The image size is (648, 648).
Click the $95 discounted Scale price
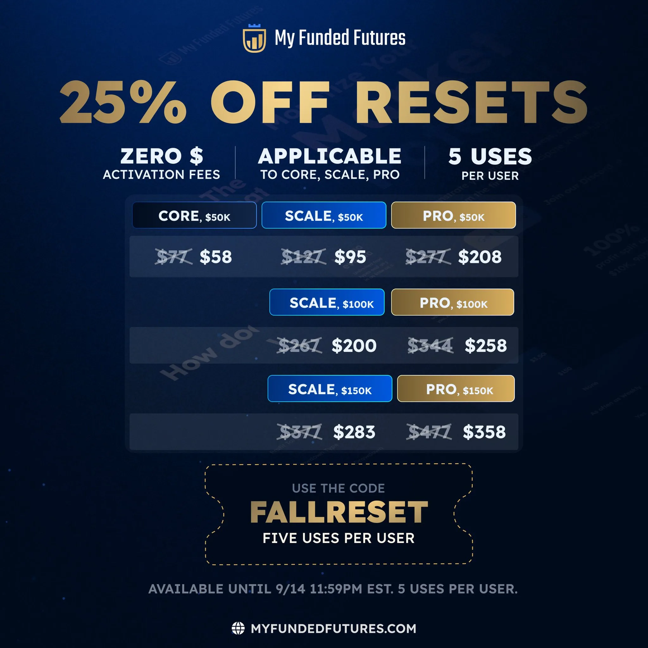point(350,257)
